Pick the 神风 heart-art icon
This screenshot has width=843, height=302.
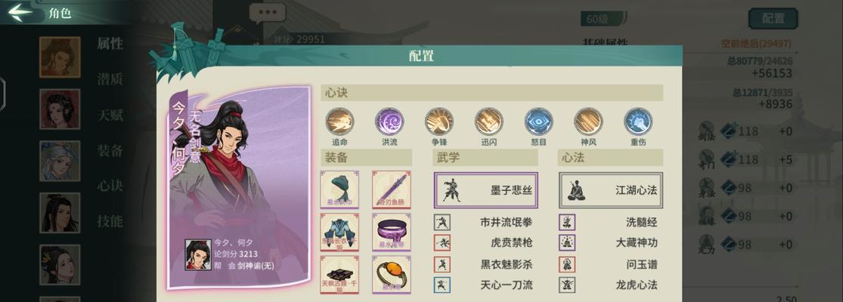coord(588,122)
